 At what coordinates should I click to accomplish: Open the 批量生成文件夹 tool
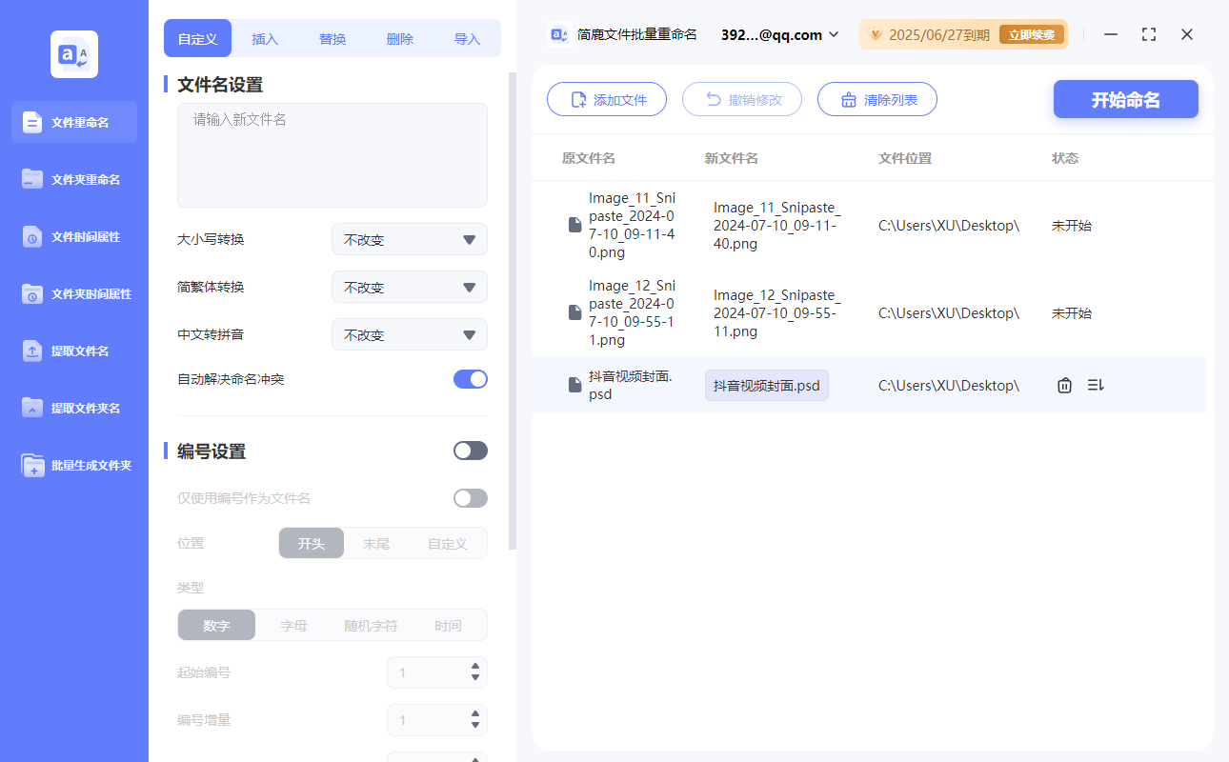coord(73,465)
